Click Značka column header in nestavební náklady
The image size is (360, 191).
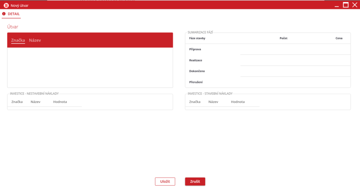pyautogui.click(x=17, y=102)
